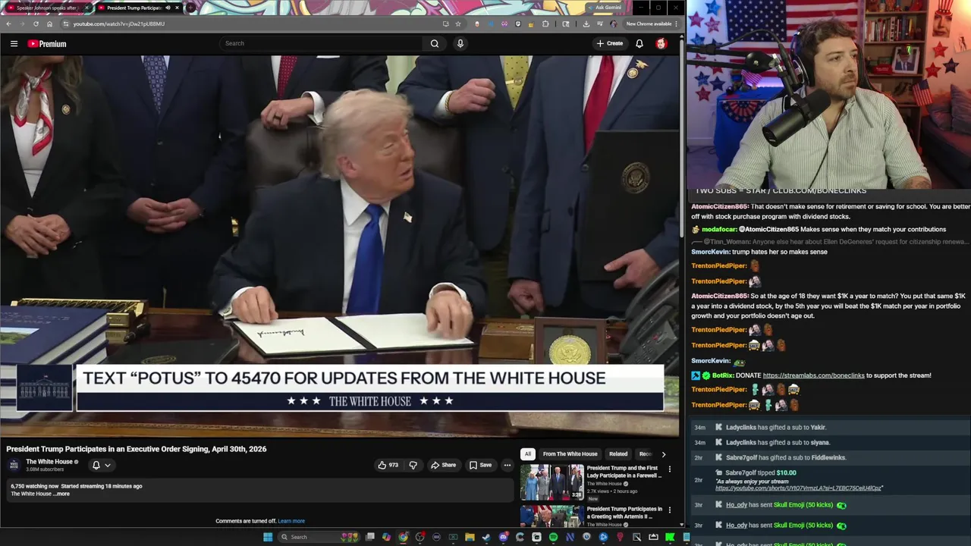Viewport: 971px width, 546px height.
Task: Like the video with 973 likes
Action: pyautogui.click(x=388, y=465)
